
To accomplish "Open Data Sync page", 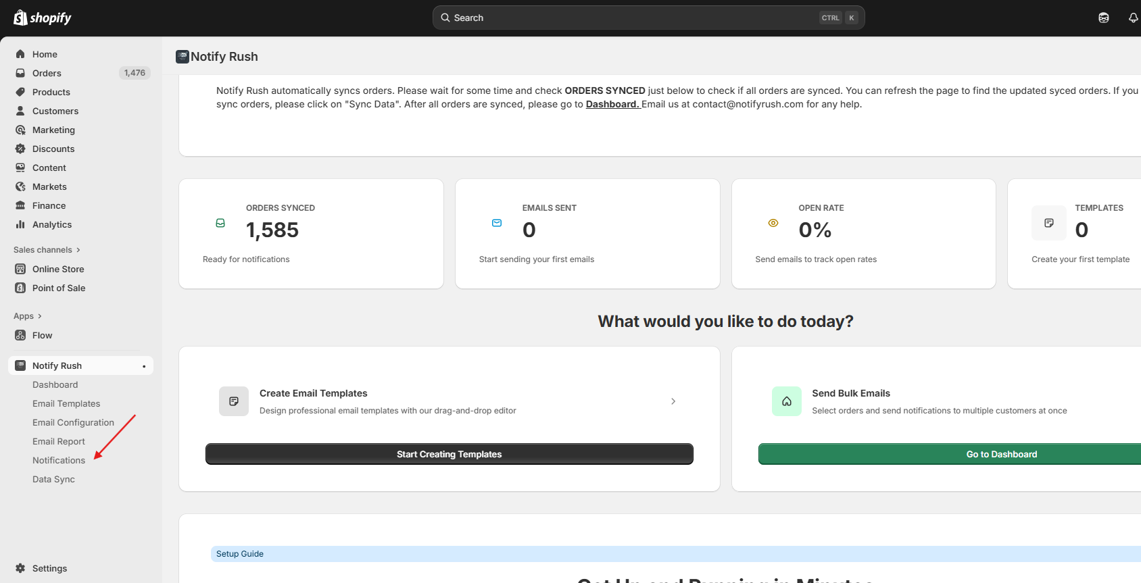I will point(53,479).
